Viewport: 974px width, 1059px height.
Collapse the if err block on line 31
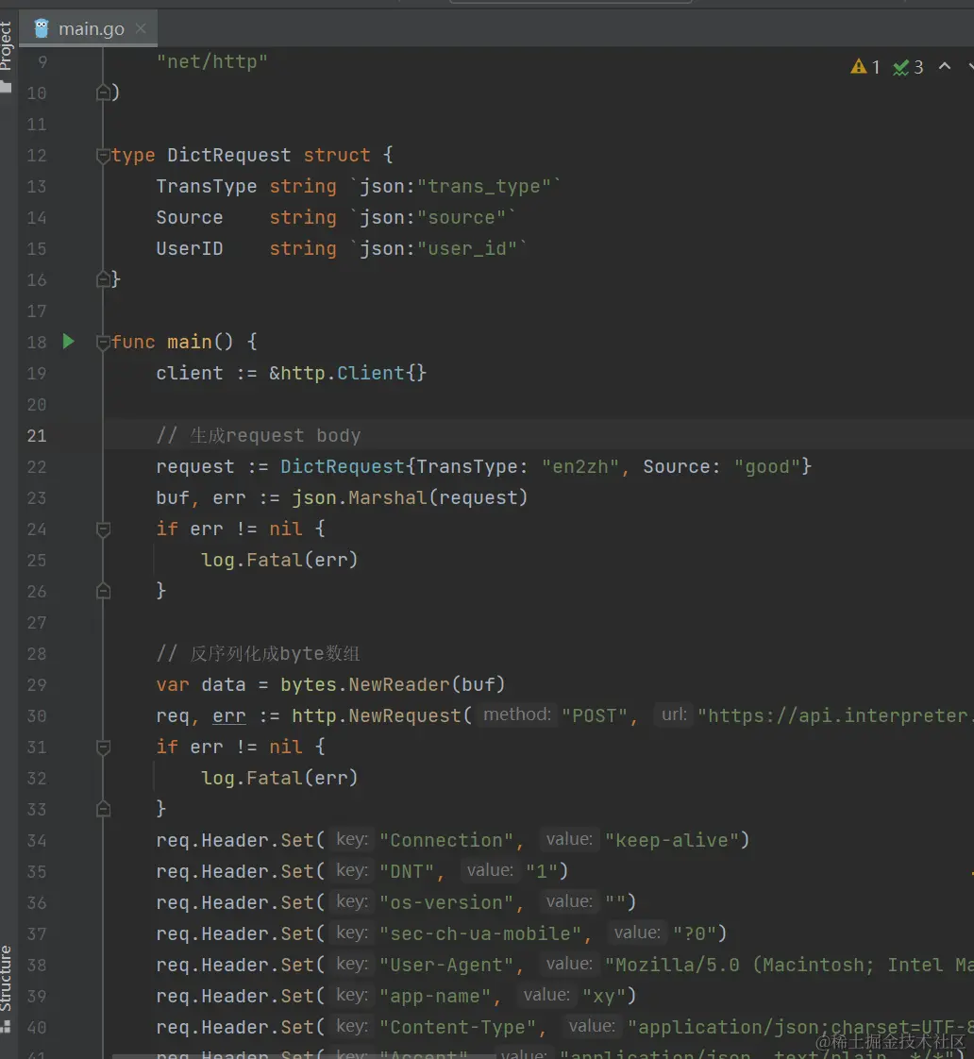(103, 747)
